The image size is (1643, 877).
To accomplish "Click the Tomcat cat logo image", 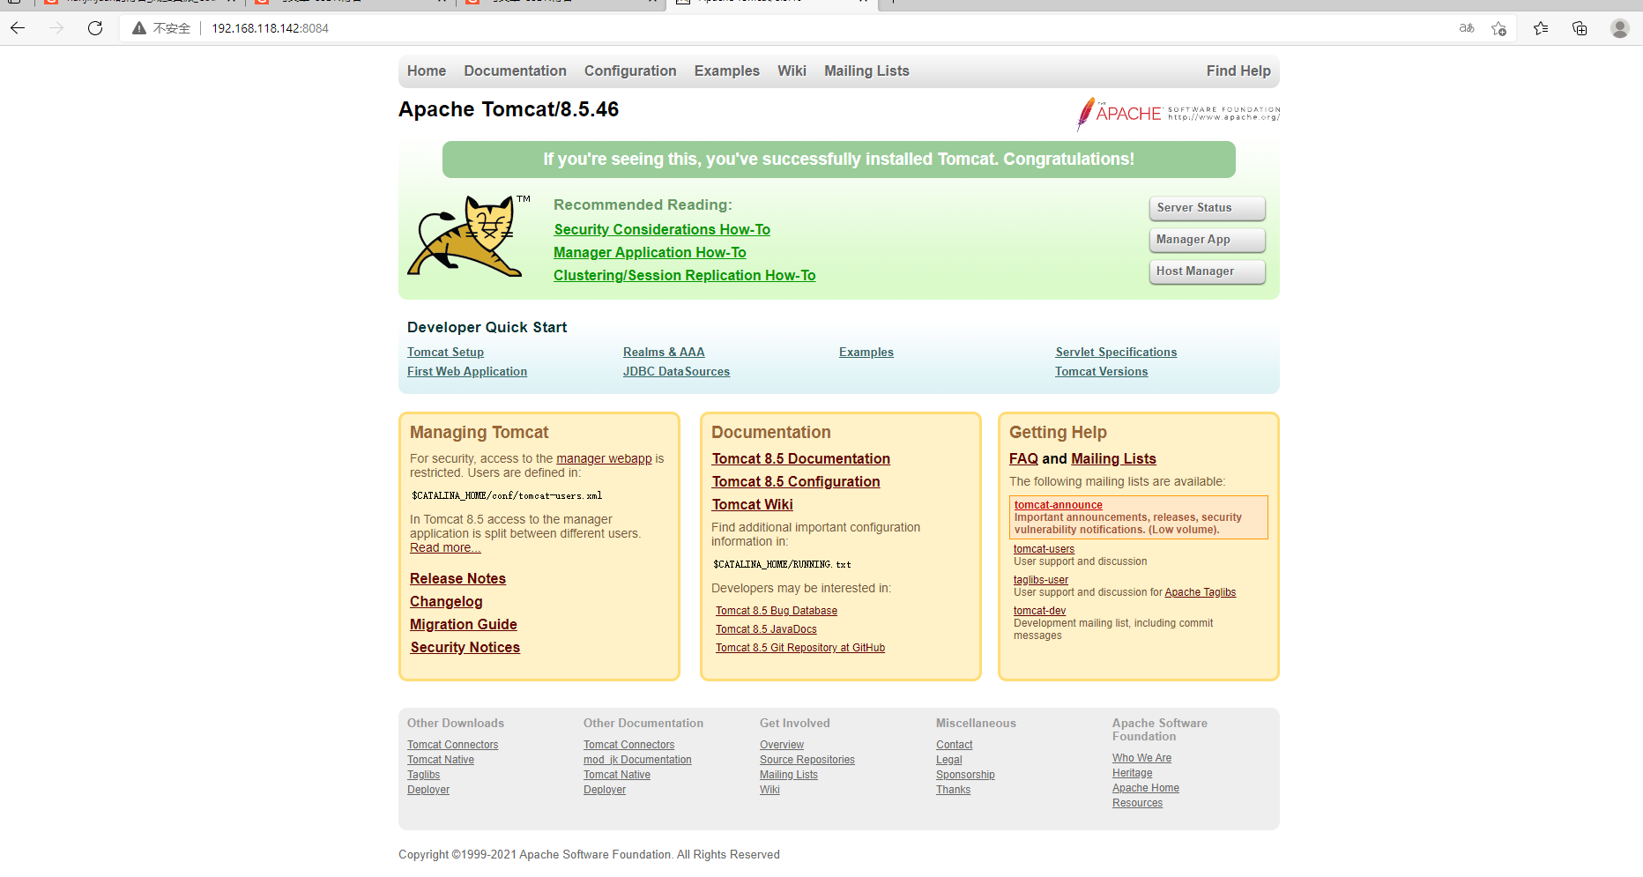I will pyautogui.click(x=467, y=236).
